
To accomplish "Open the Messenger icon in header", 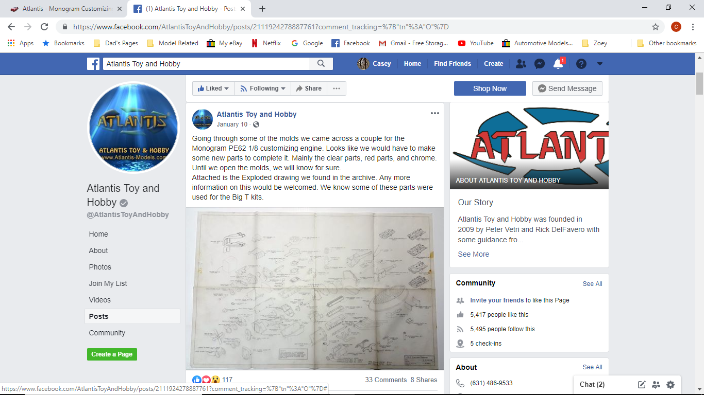I will tap(540, 64).
